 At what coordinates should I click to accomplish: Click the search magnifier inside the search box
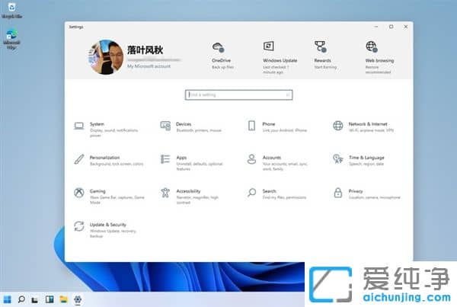point(287,94)
